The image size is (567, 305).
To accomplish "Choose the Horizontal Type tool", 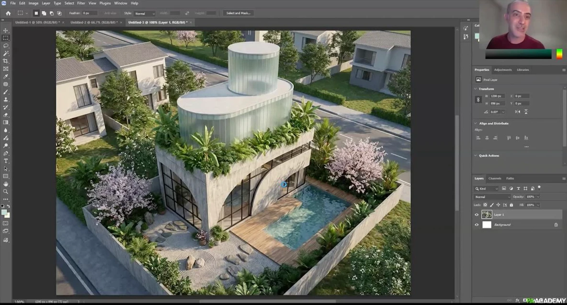I will pos(6,161).
